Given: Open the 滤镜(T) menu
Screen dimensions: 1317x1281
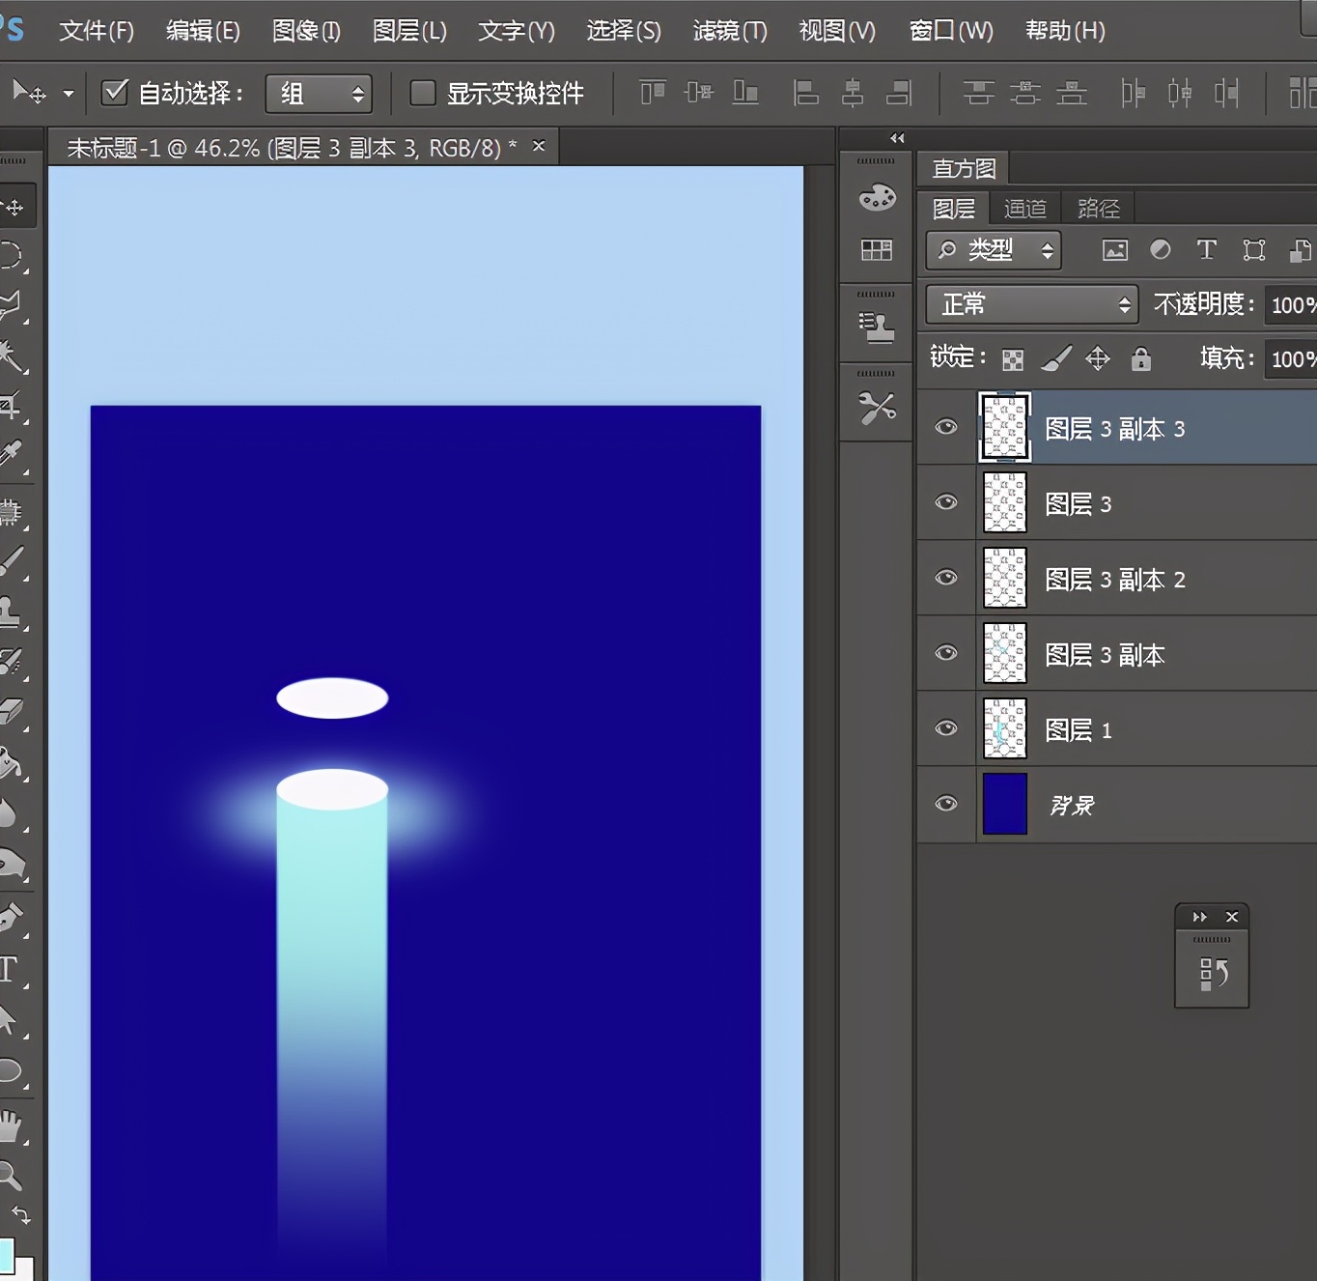Looking at the screenshot, I should pyautogui.click(x=730, y=31).
